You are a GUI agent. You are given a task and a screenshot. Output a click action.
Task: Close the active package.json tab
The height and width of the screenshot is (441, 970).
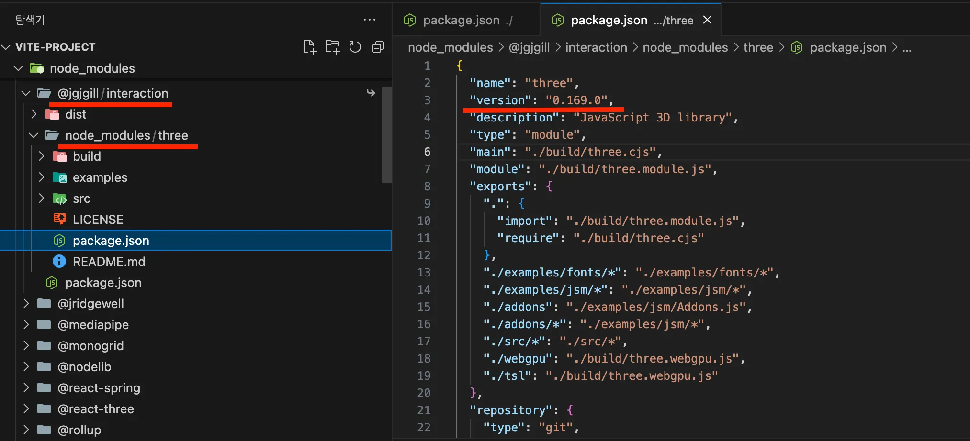click(x=707, y=20)
